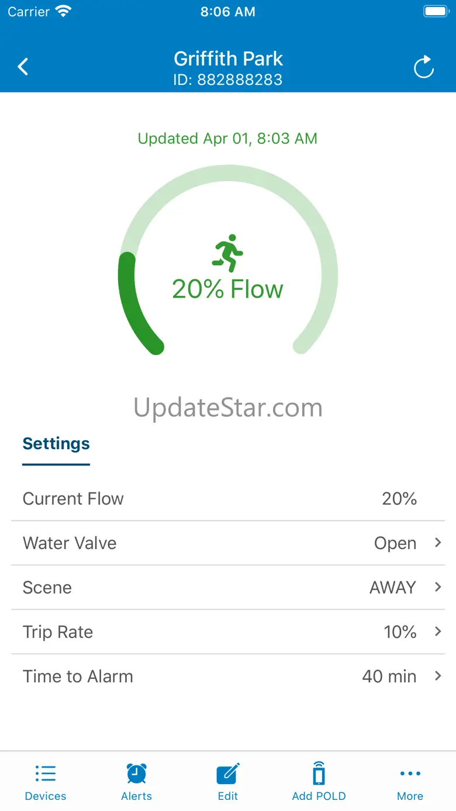Tap the Griffith Park title
456x811 pixels.
228,58
